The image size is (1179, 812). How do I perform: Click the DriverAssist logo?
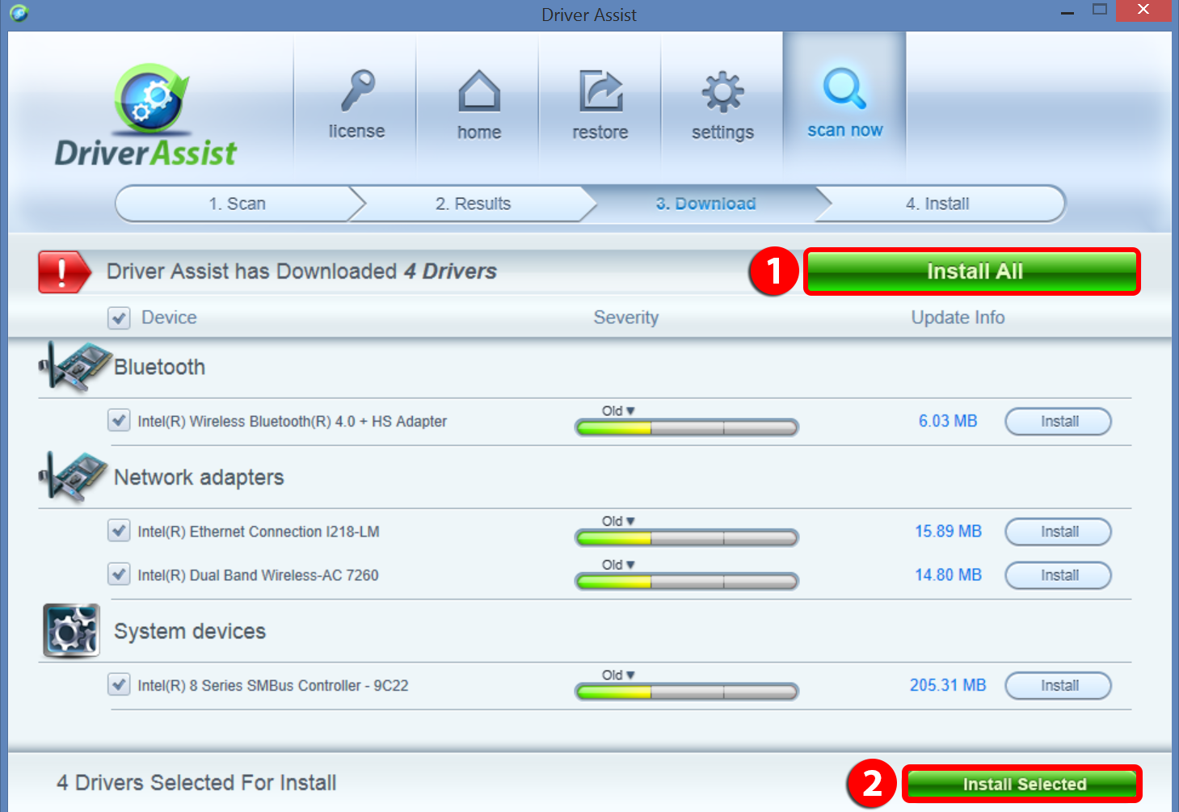pos(146,116)
